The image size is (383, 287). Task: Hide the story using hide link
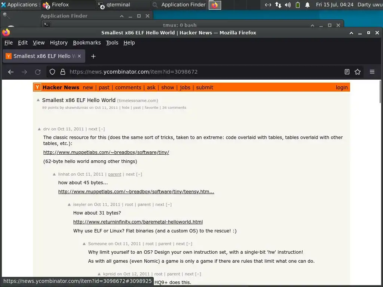coord(126,108)
